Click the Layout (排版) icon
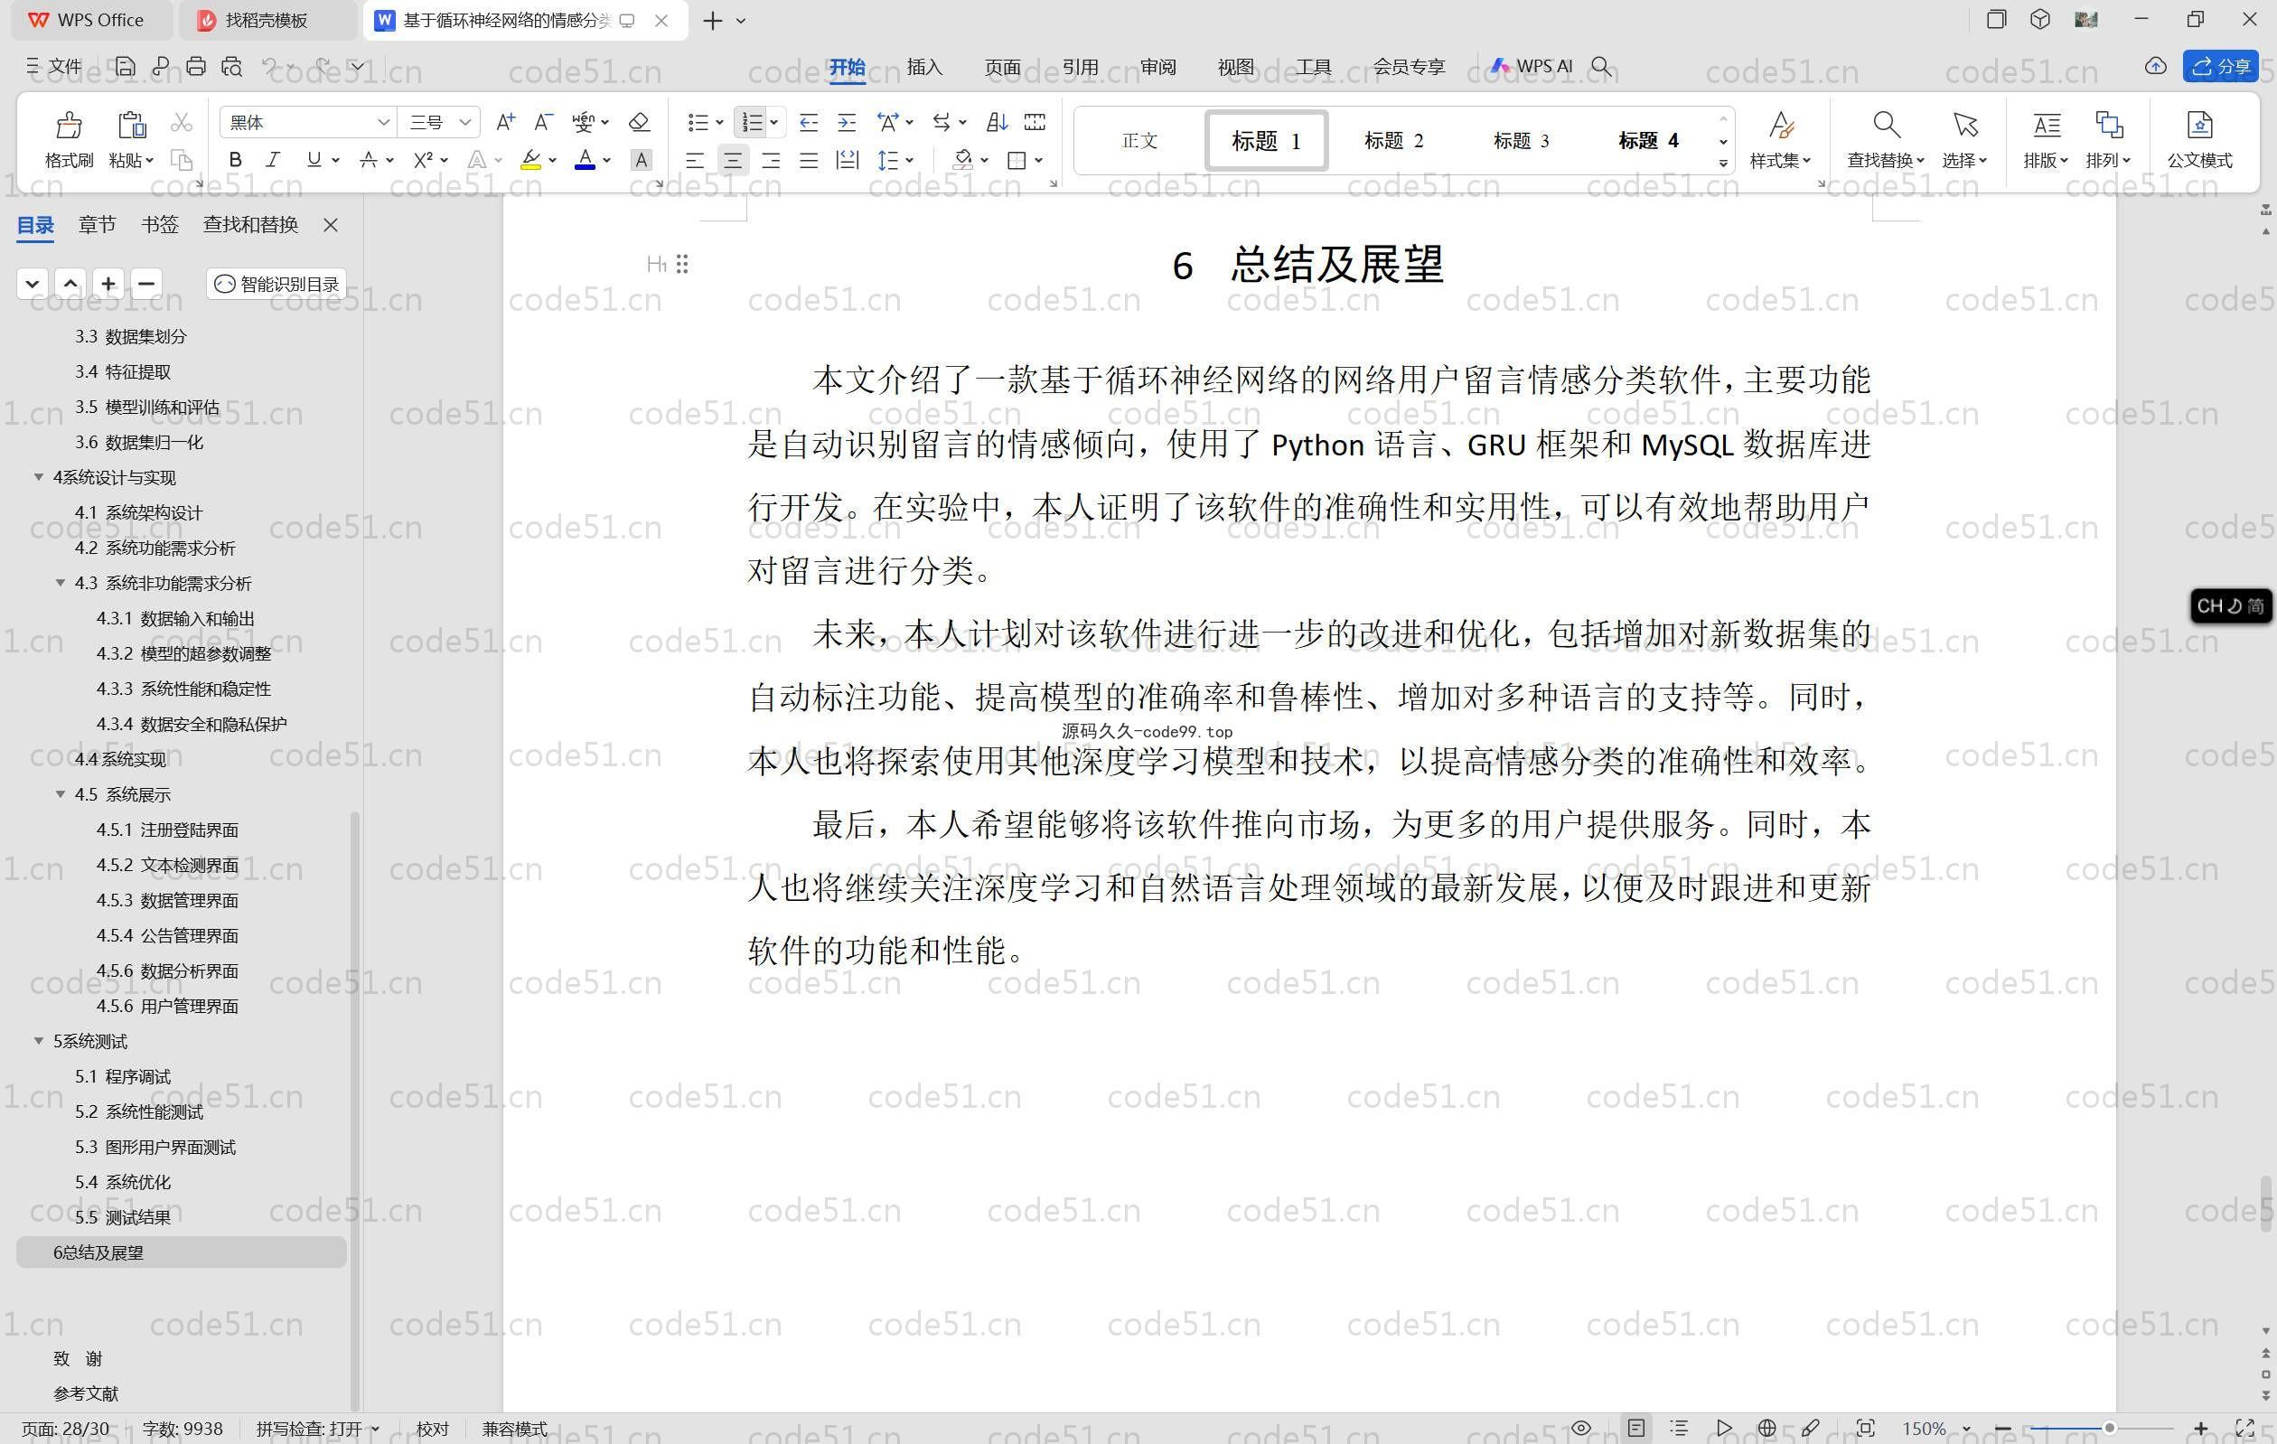The height and width of the screenshot is (1444, 2277). [2047, 124]
